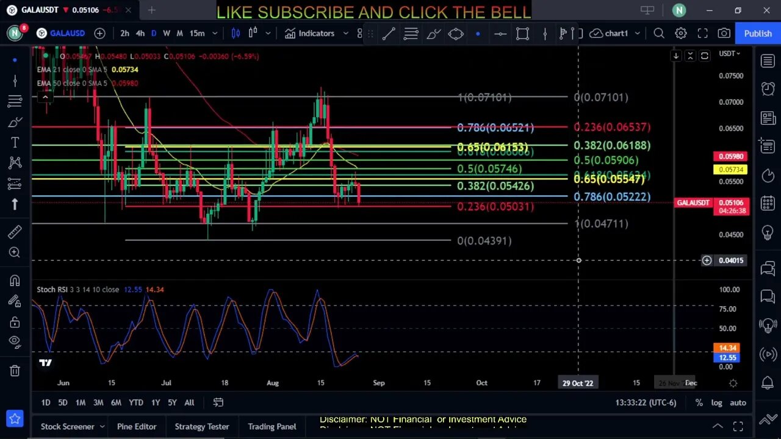Select the 3M date range

pos(98,402)
